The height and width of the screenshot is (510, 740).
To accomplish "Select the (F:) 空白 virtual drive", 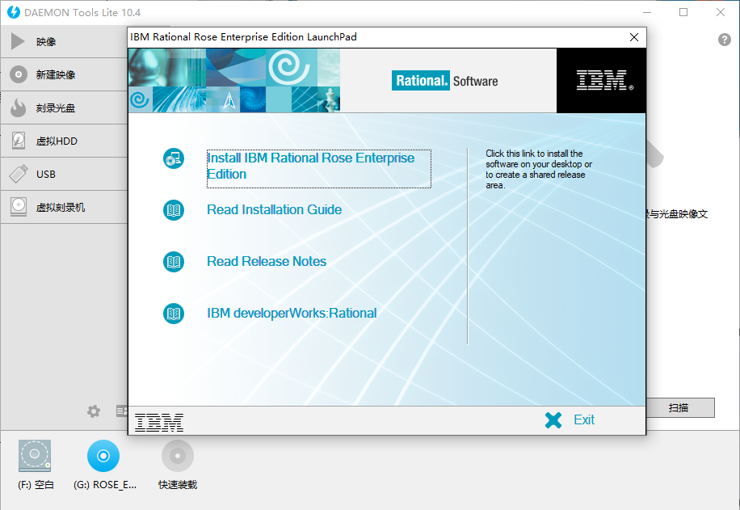I will point(35,465).
